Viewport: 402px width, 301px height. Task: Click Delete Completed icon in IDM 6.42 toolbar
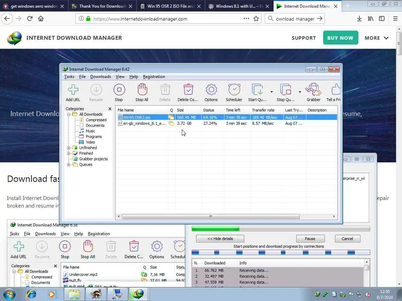pyautogui.click(x=188, y=93)
